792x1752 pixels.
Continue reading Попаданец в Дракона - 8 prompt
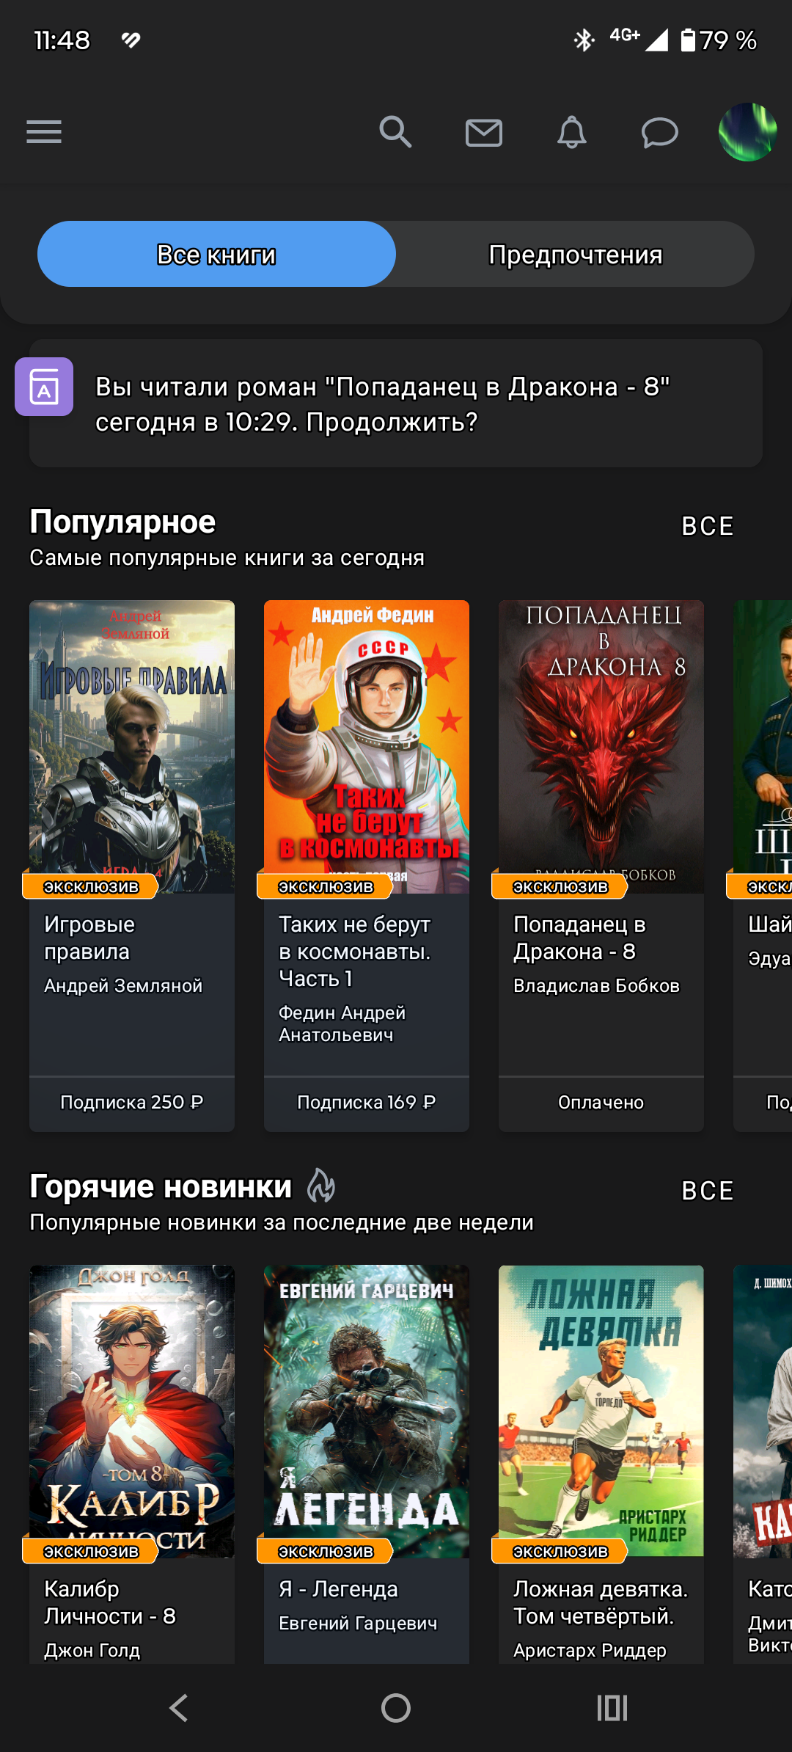coord(396,404)
